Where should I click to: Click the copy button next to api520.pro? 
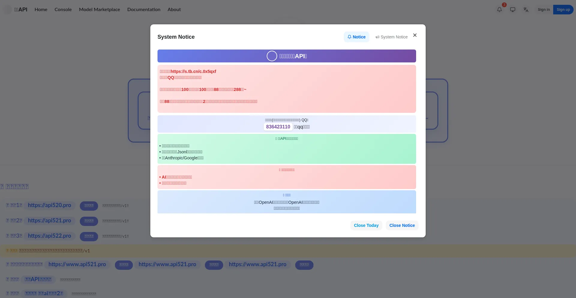89,206
